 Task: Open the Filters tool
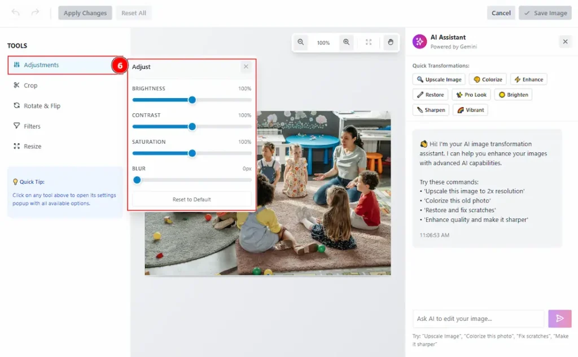[32, 126]
